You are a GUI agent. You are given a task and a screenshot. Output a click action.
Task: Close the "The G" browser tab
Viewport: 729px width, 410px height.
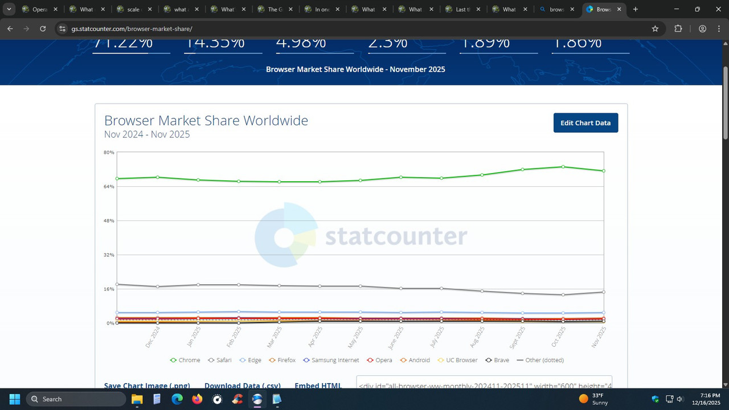[x=291, y=10]
